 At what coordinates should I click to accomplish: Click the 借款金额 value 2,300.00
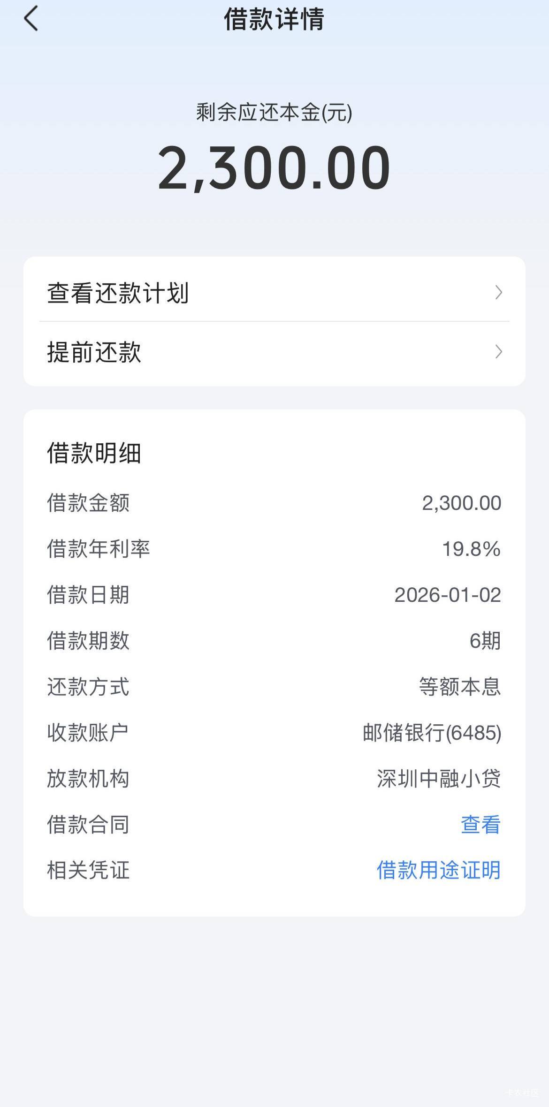[x=461, y=503]
